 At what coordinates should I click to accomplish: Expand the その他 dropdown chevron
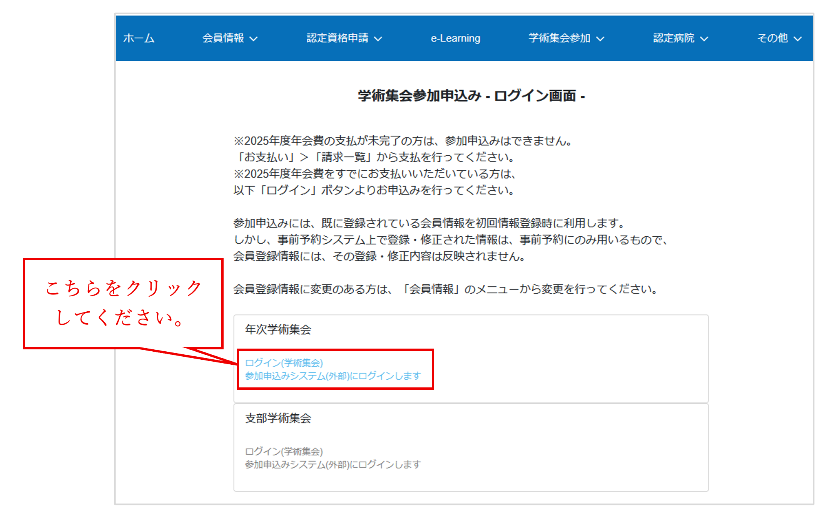click(798, 39)
